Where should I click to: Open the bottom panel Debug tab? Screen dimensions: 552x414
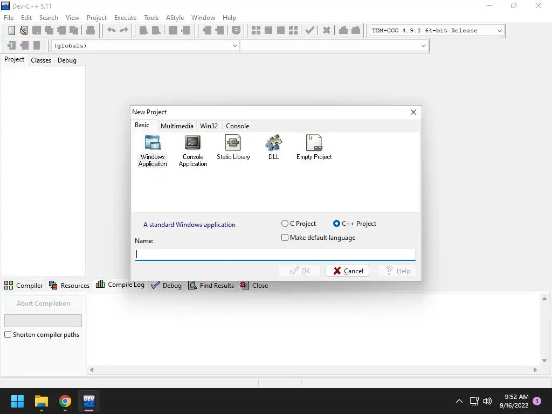click(x=166, y=285)
